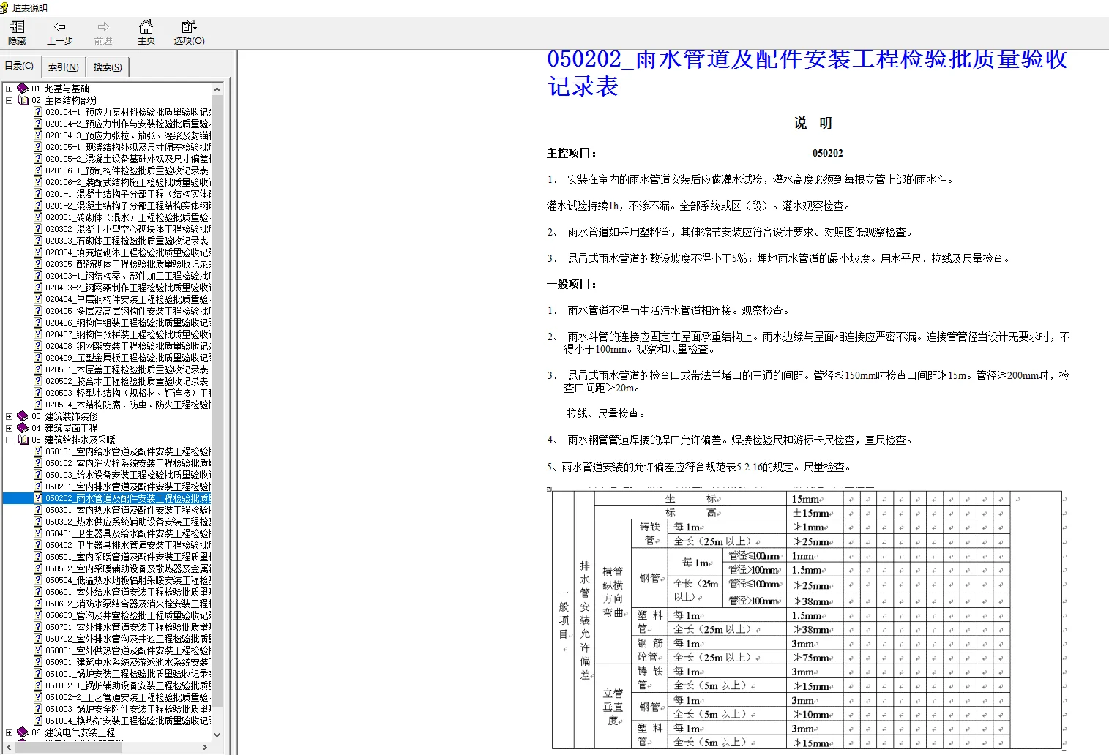This screenshot has height=755, width=1109.
Task: Collapse the 02 主体结构部分 tree node
Action: tap(8, 99)
